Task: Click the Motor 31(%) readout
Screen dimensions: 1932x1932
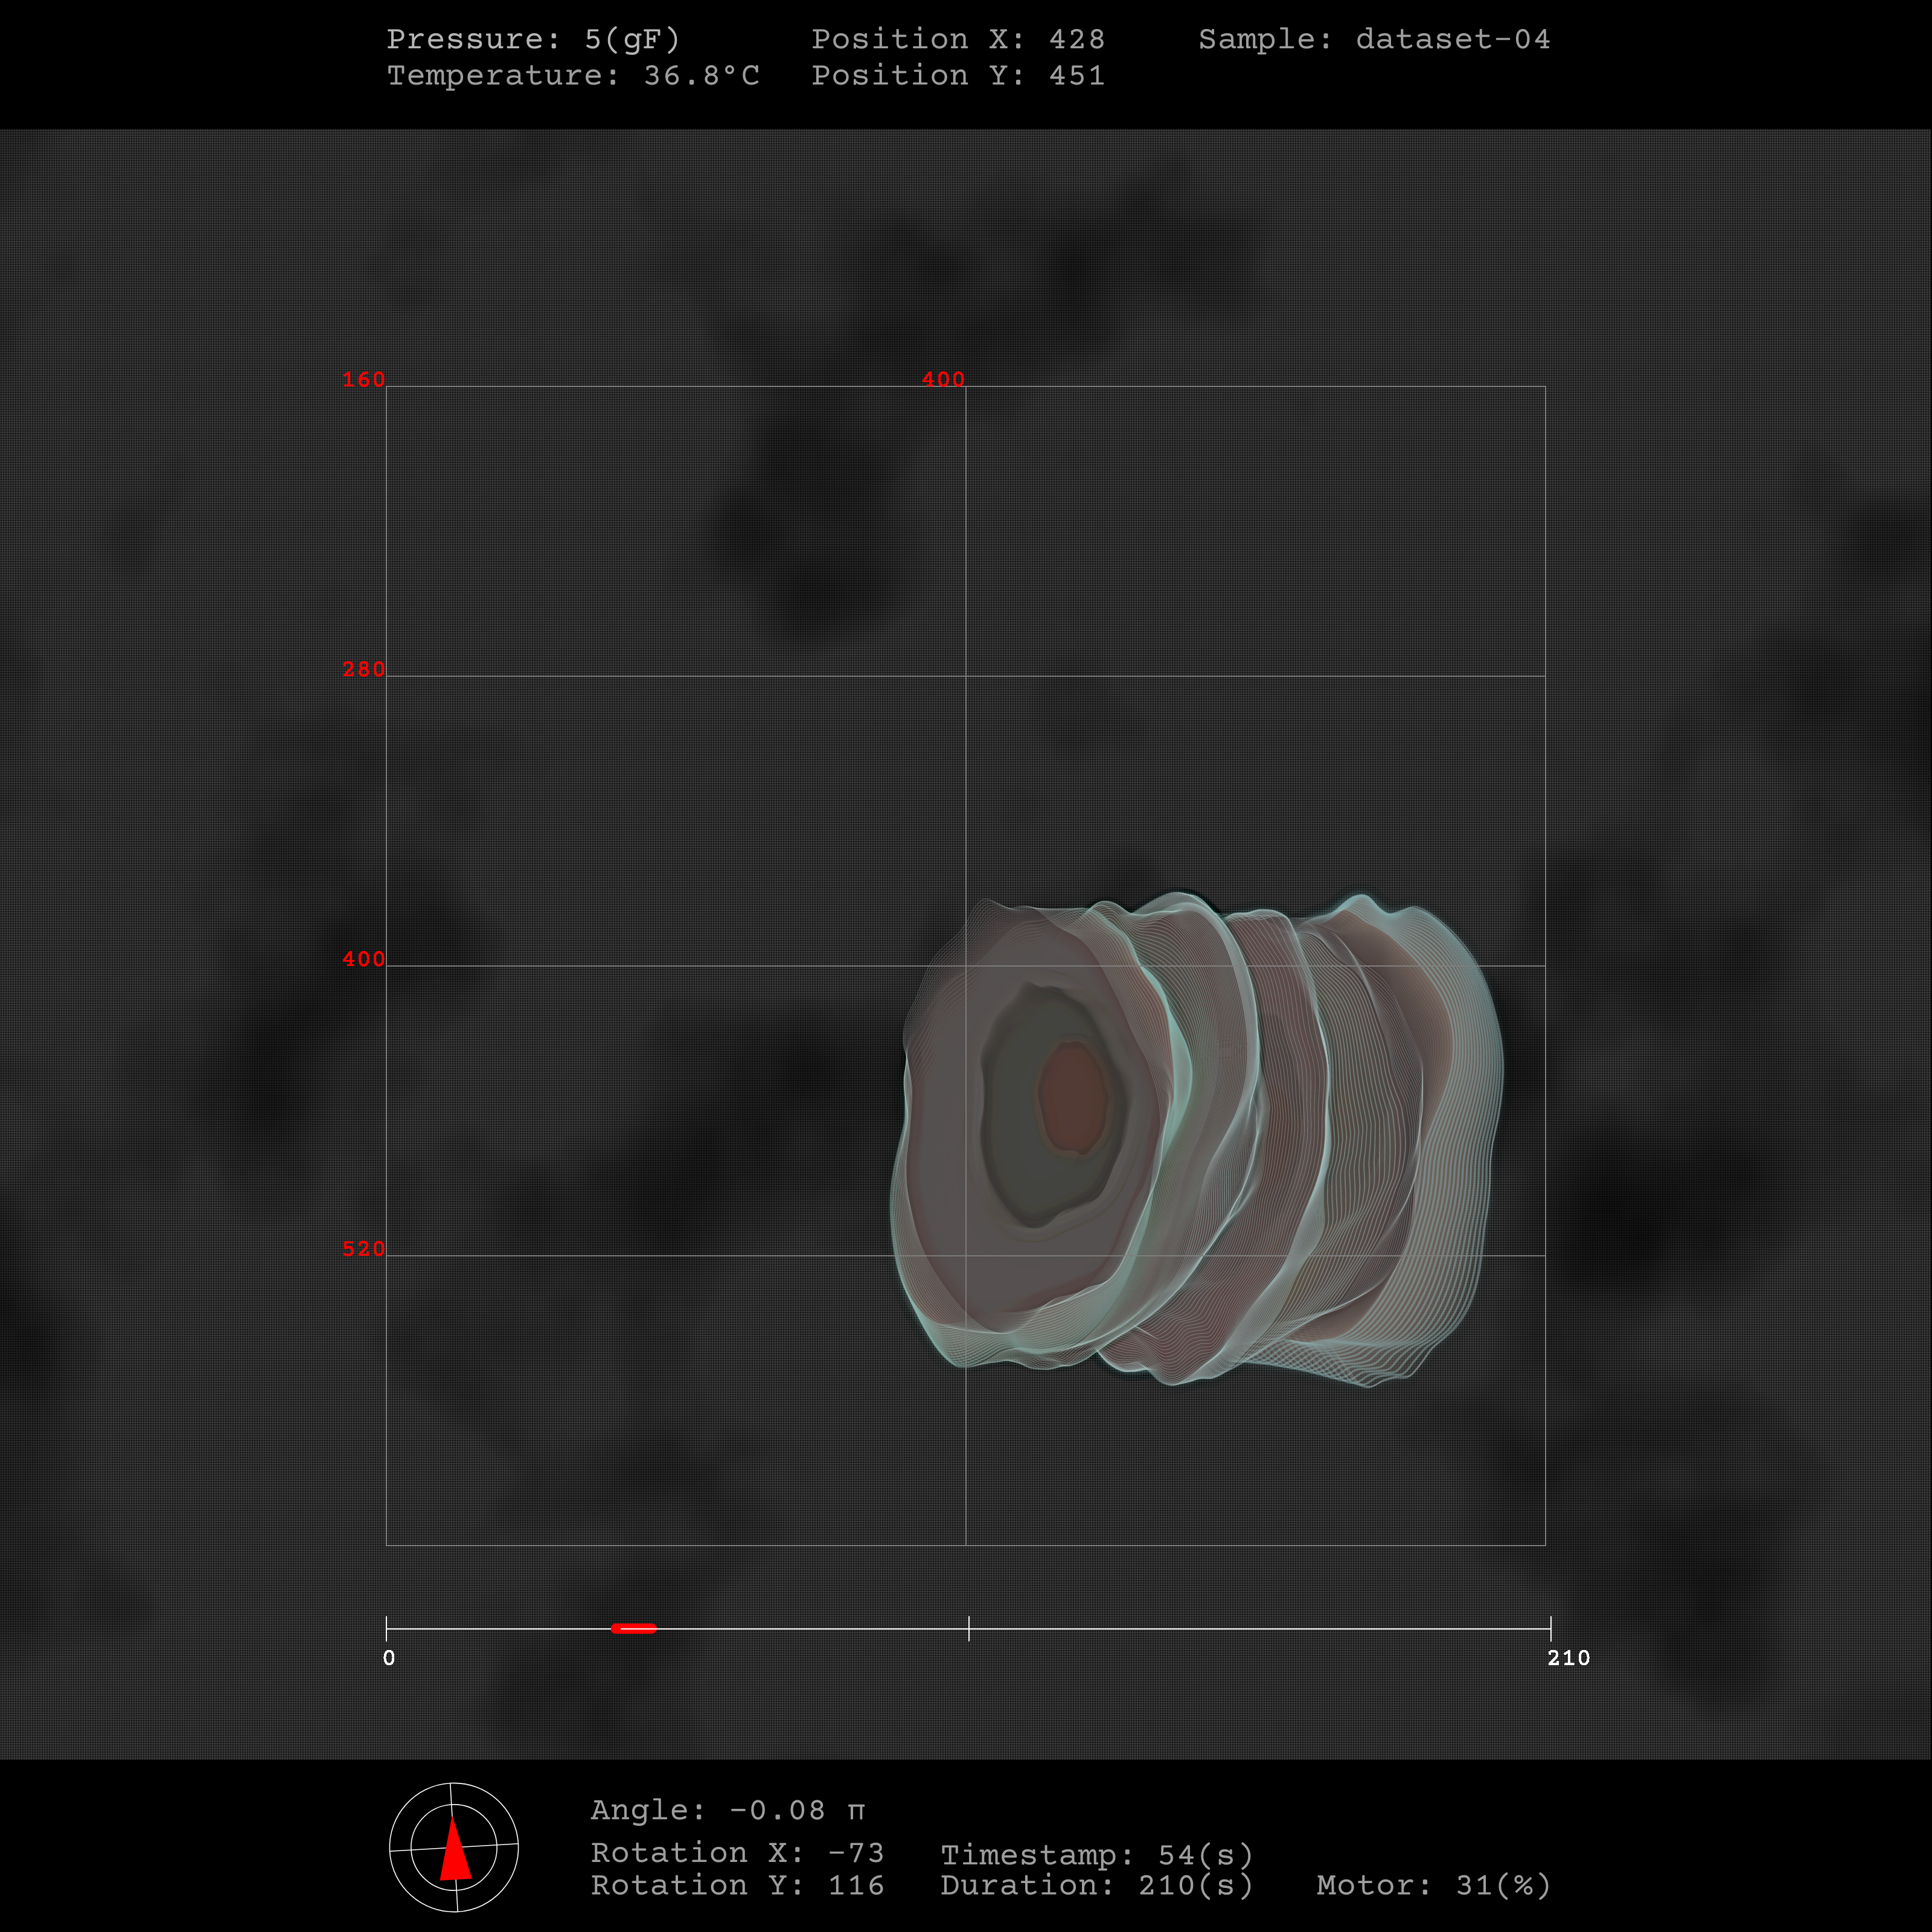Action: tap(1433, 1886)
